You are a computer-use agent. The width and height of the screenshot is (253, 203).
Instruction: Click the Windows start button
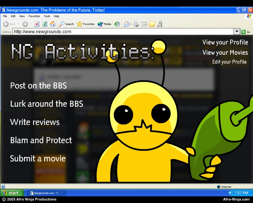[x=12, y=193]
